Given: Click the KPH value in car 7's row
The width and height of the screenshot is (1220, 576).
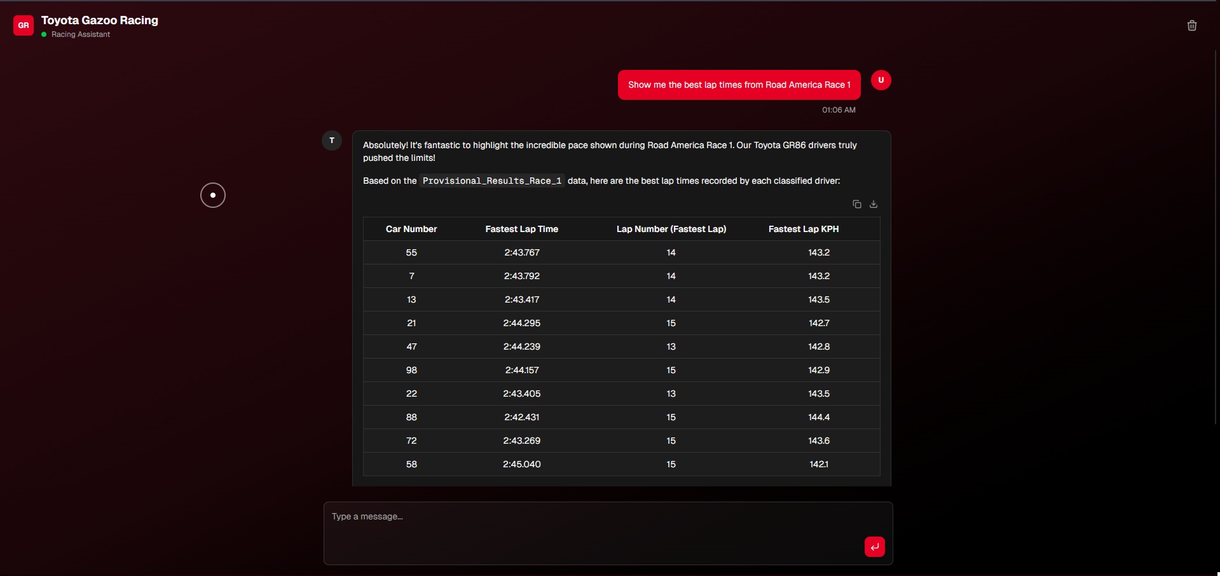Looking at the screenshot, I should tap(819, 276).
